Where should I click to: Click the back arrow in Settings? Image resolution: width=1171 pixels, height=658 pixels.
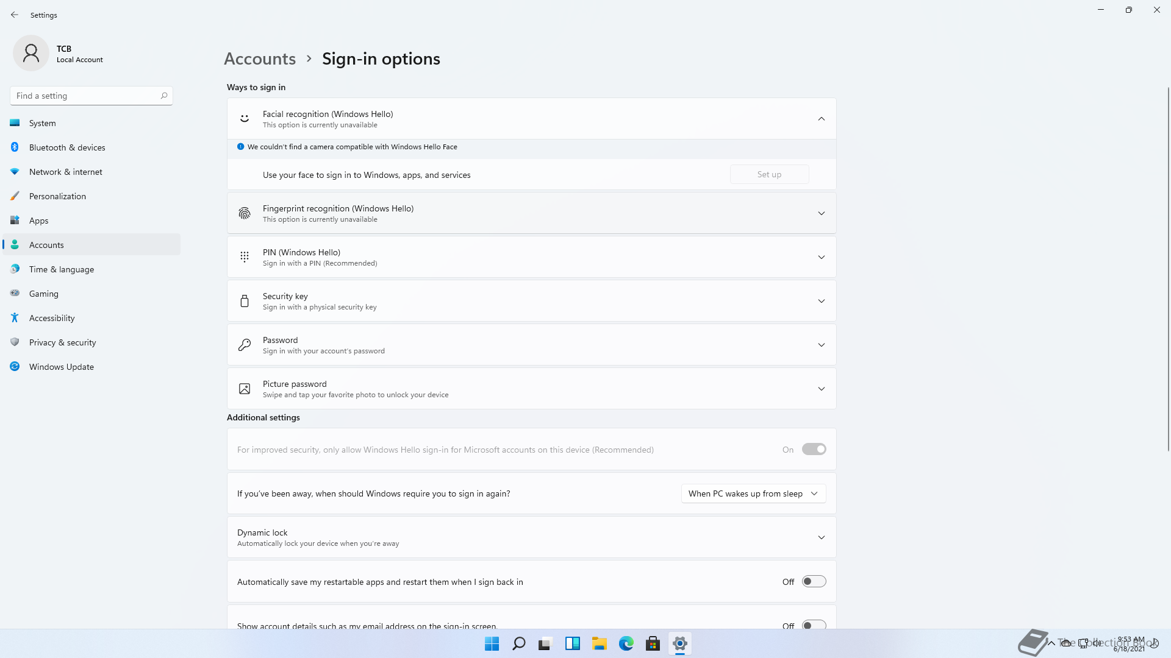click(x=15, y=15)
